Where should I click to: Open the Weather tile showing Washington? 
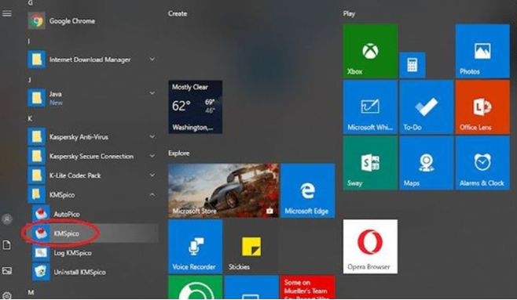[x=195, y=107]
